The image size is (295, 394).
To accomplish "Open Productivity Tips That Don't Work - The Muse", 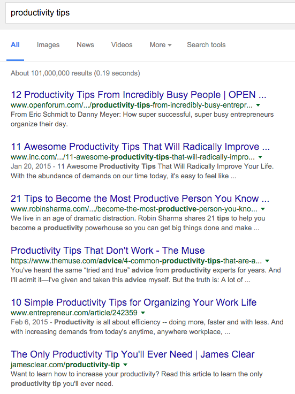I will (108, 251).
